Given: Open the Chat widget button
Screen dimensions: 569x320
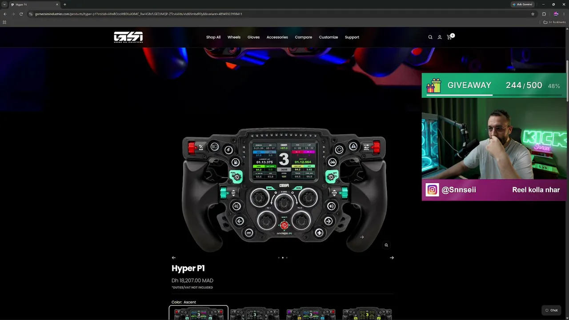Looking at the screenshot, I should click(552, 310).
